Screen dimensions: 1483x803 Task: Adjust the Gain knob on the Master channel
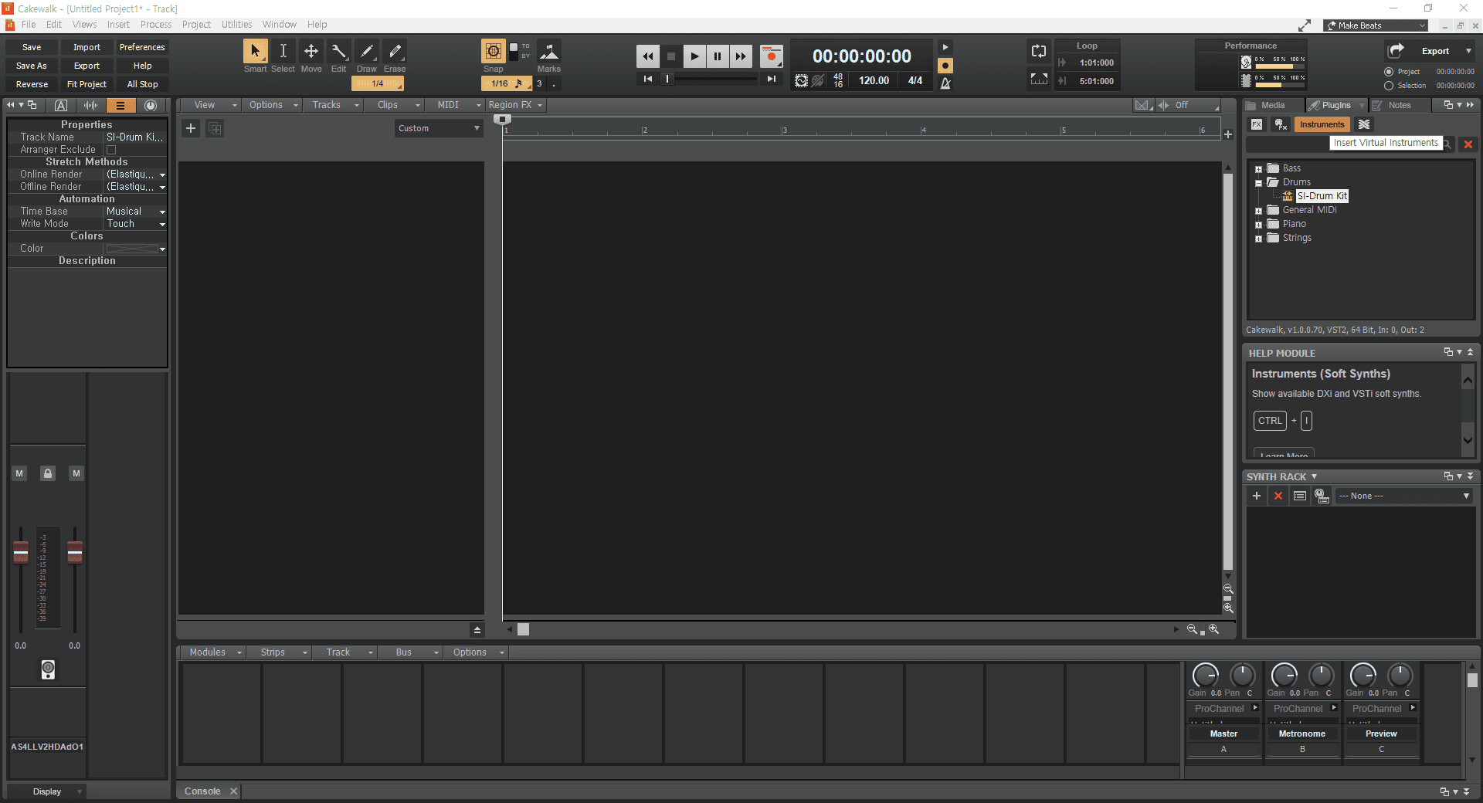[x=1206, y=676]
